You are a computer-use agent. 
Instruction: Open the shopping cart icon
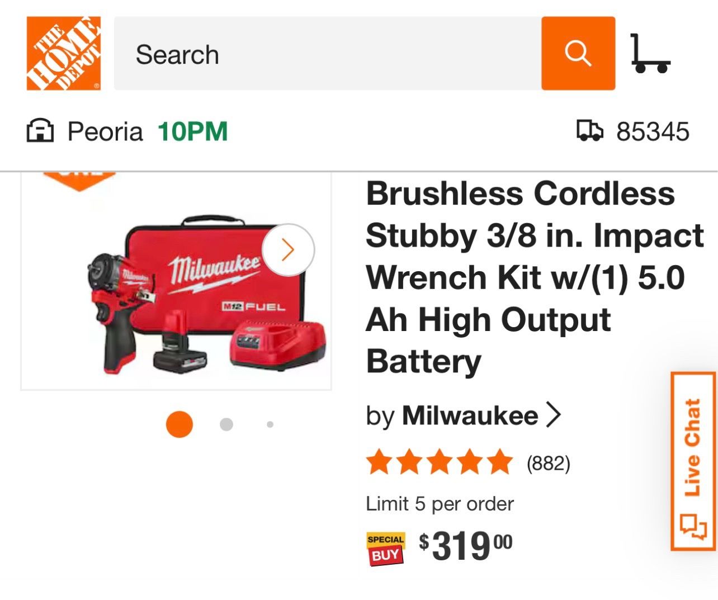pyautogui.click(x=650, y=54)
